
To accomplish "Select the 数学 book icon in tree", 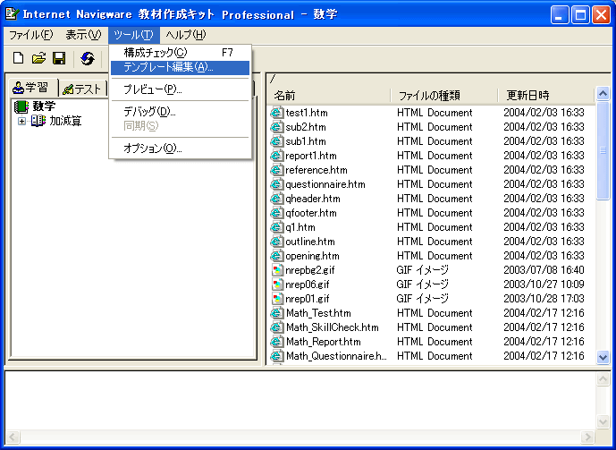I will (22, 106).
